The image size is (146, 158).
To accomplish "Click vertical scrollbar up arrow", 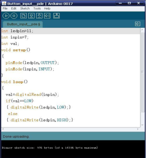I will (x=142, y=30).
